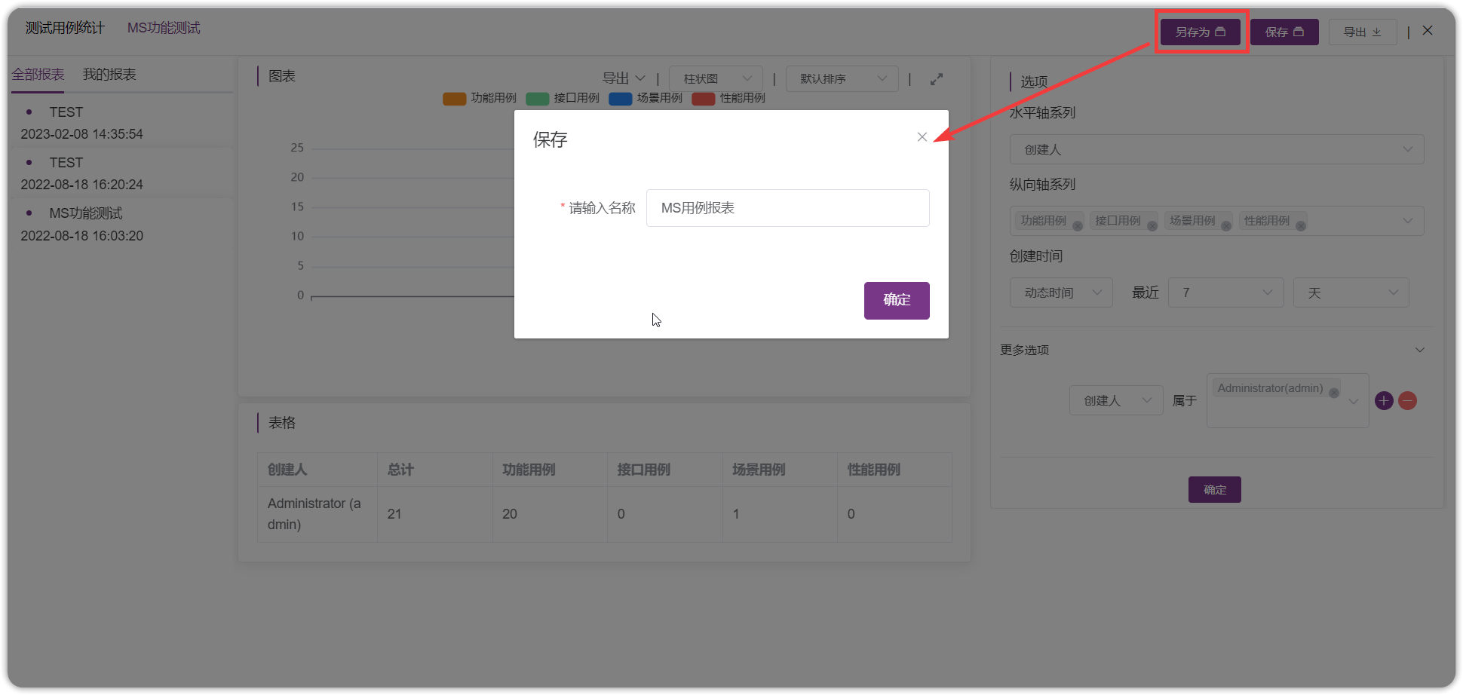The width and height of the screenshot is (1463, 695).
Task: Open the 天 time unit dropdown
Action: click(1351, 292)
